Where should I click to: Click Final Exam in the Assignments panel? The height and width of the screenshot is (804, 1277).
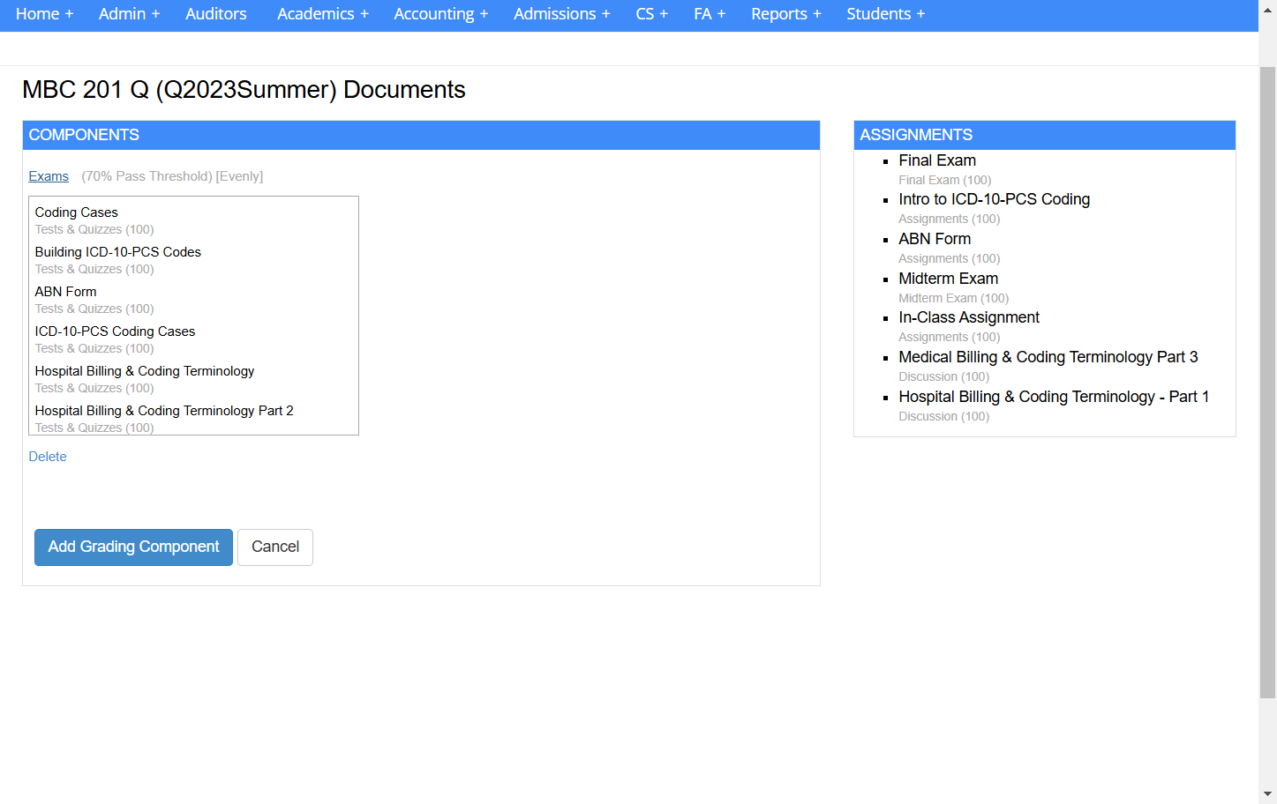[x=937, y=160]
